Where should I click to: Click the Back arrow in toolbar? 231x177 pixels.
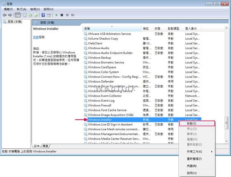tap(5, 15)
